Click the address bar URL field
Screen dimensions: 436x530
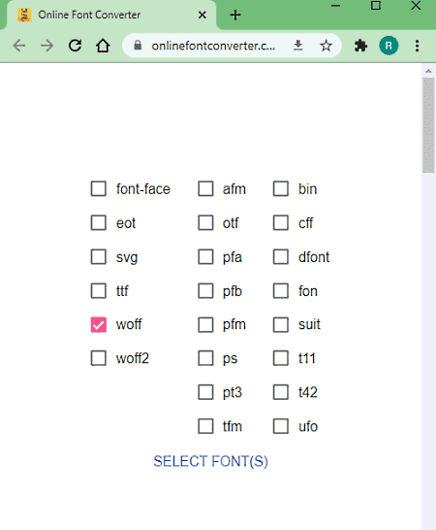pos(213,46)
